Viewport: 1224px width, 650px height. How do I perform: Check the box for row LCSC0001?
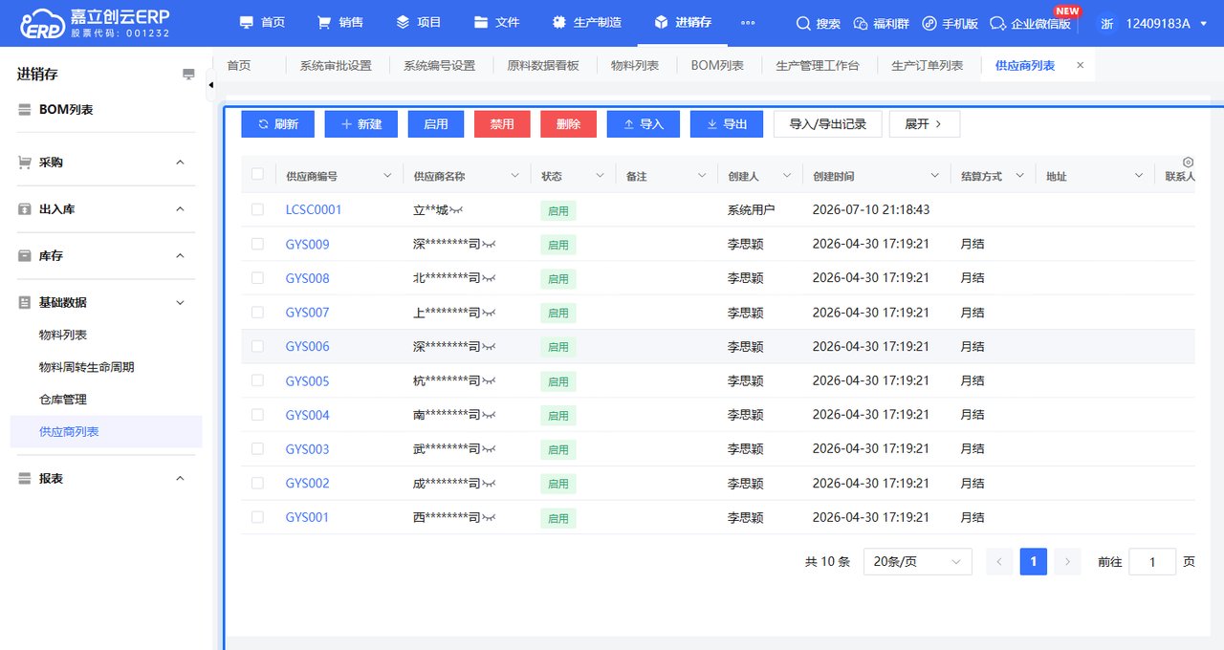257,209
